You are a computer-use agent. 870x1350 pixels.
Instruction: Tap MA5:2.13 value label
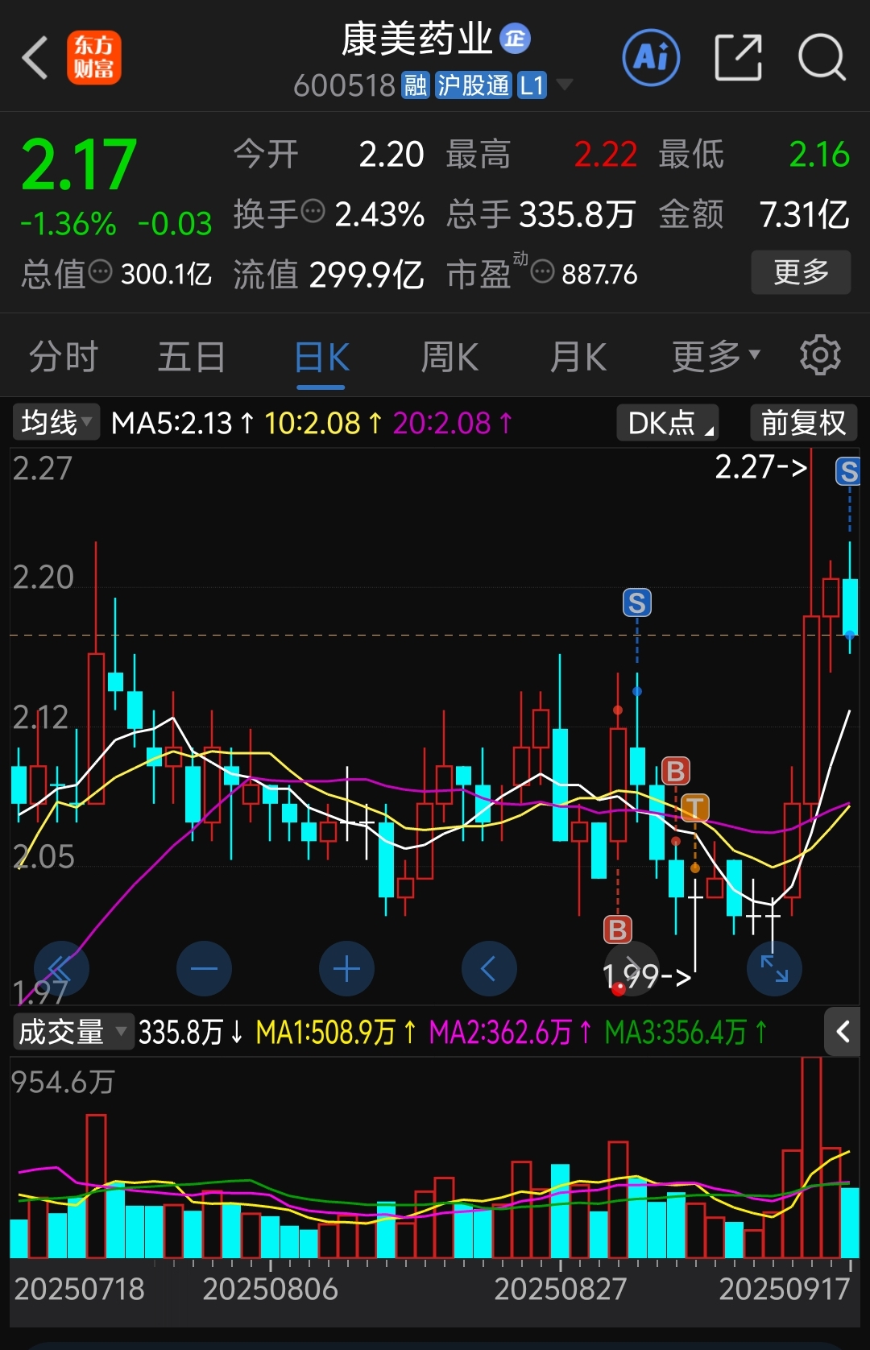pos(183,422)
